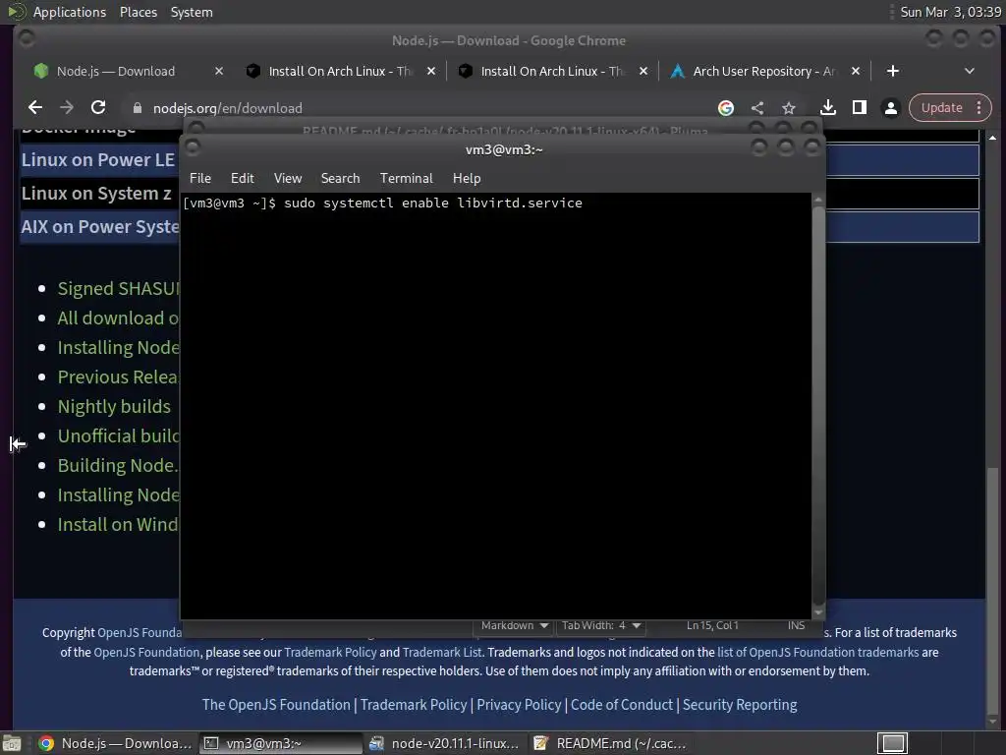Close the second Install On Arch Linux tab
Screen dimensions: 1006x755
tap(643, 71)
